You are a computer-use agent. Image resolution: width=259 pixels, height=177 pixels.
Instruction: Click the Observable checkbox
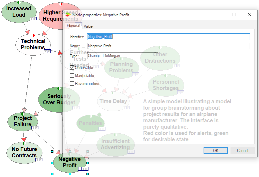pyautogui.click(x=72, y=67)
